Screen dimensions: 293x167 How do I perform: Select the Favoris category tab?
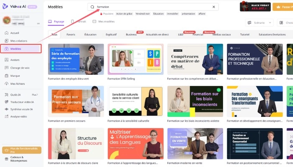[71, 35]
